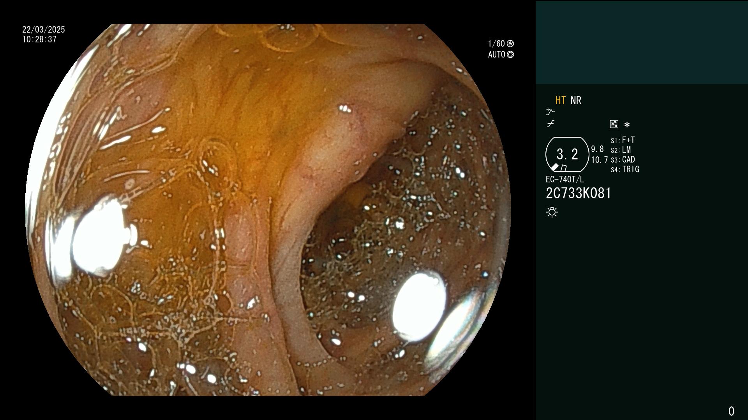Image resolution: width=748 pixels, height=420 pixels.
Task: Click the filled channel marker in the scope diagram
Action: click(x=555, y=167)
